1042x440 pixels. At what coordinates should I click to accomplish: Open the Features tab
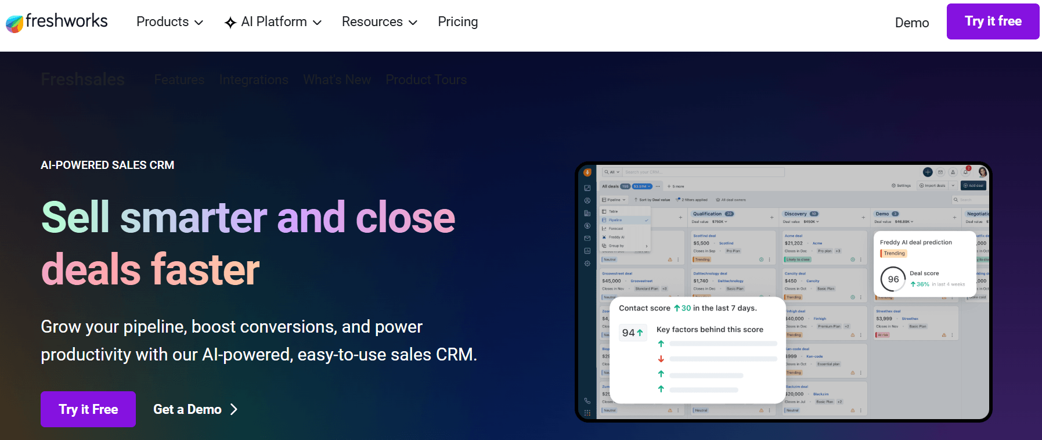tap(179, 80)
